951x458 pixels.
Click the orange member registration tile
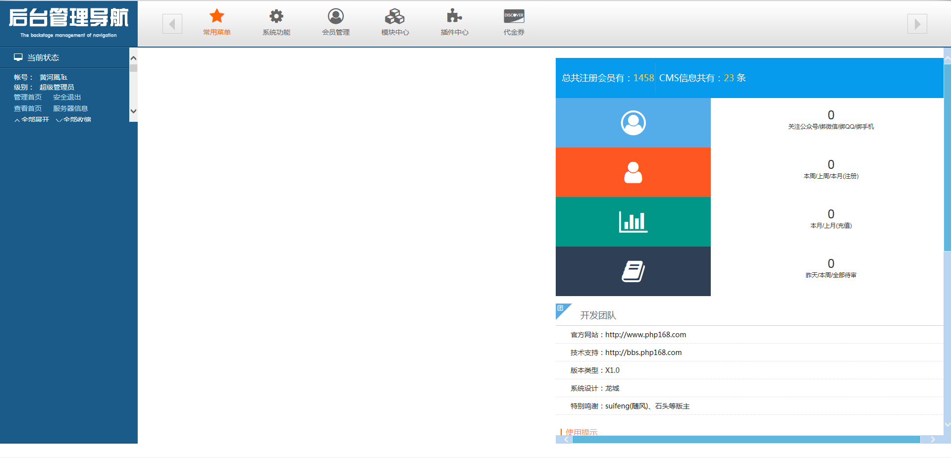click(633, 172)
